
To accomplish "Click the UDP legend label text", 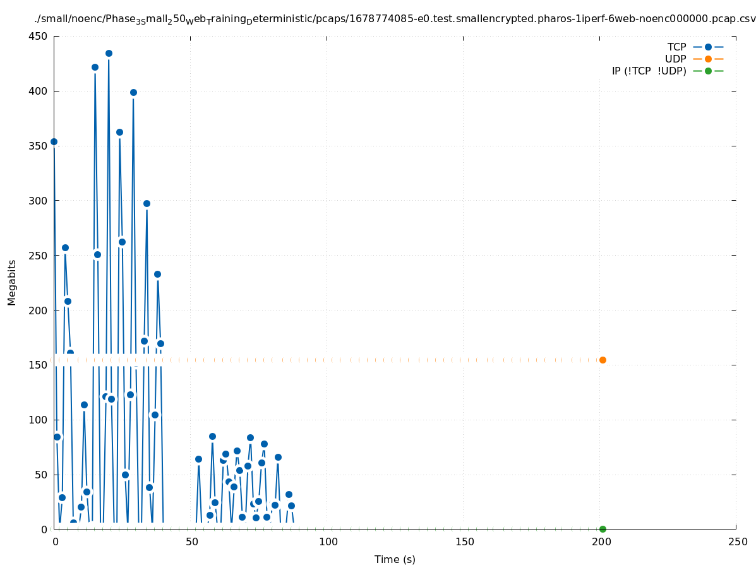I will point(675,59).
